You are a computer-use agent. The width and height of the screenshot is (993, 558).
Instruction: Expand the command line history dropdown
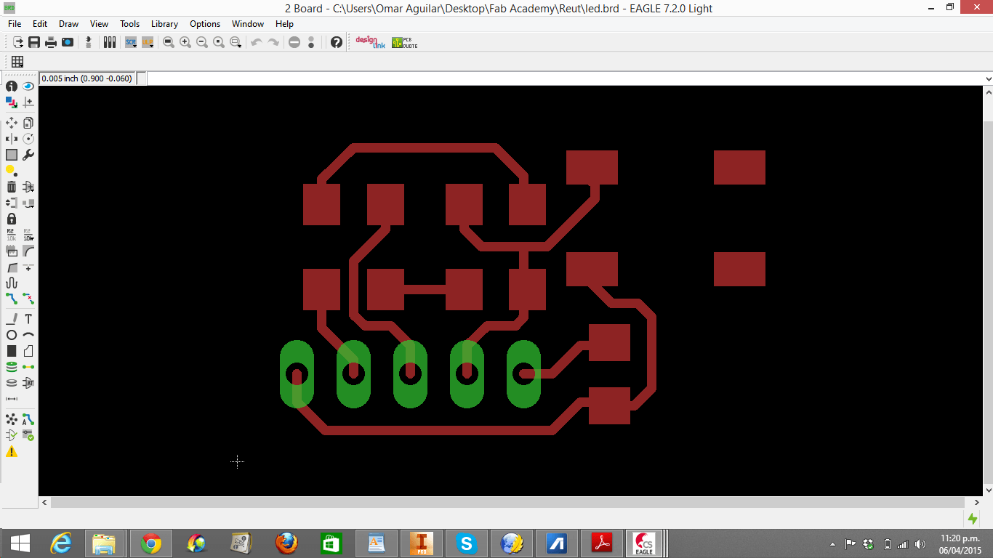click(988, 78)
